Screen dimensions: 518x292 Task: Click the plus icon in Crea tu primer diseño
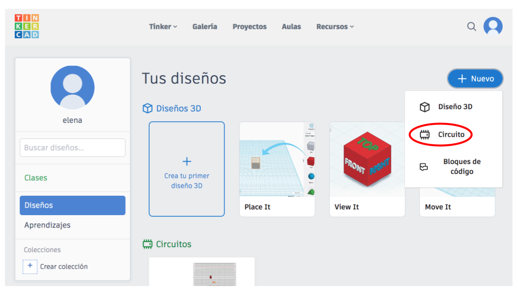point(187,161)
